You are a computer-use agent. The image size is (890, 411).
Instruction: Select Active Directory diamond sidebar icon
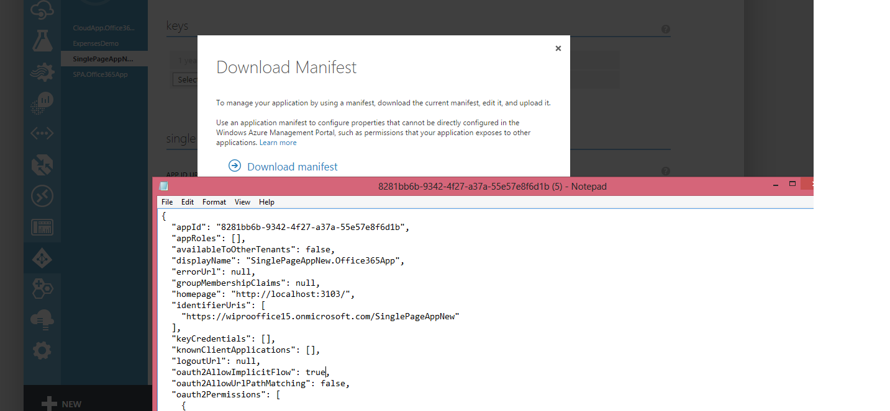[42, 258]
